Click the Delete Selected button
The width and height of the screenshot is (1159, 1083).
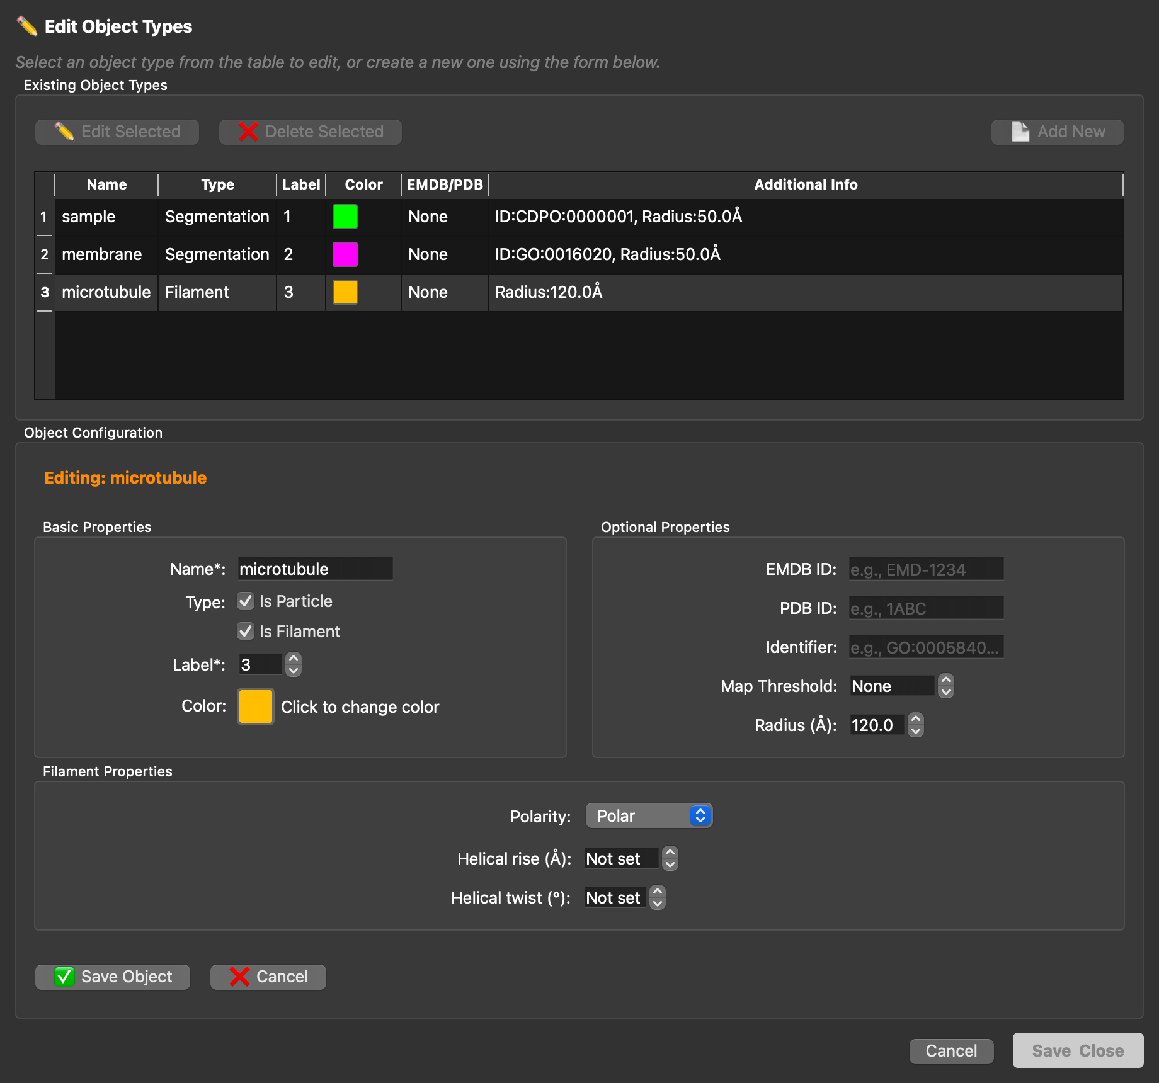click(311, 132)
